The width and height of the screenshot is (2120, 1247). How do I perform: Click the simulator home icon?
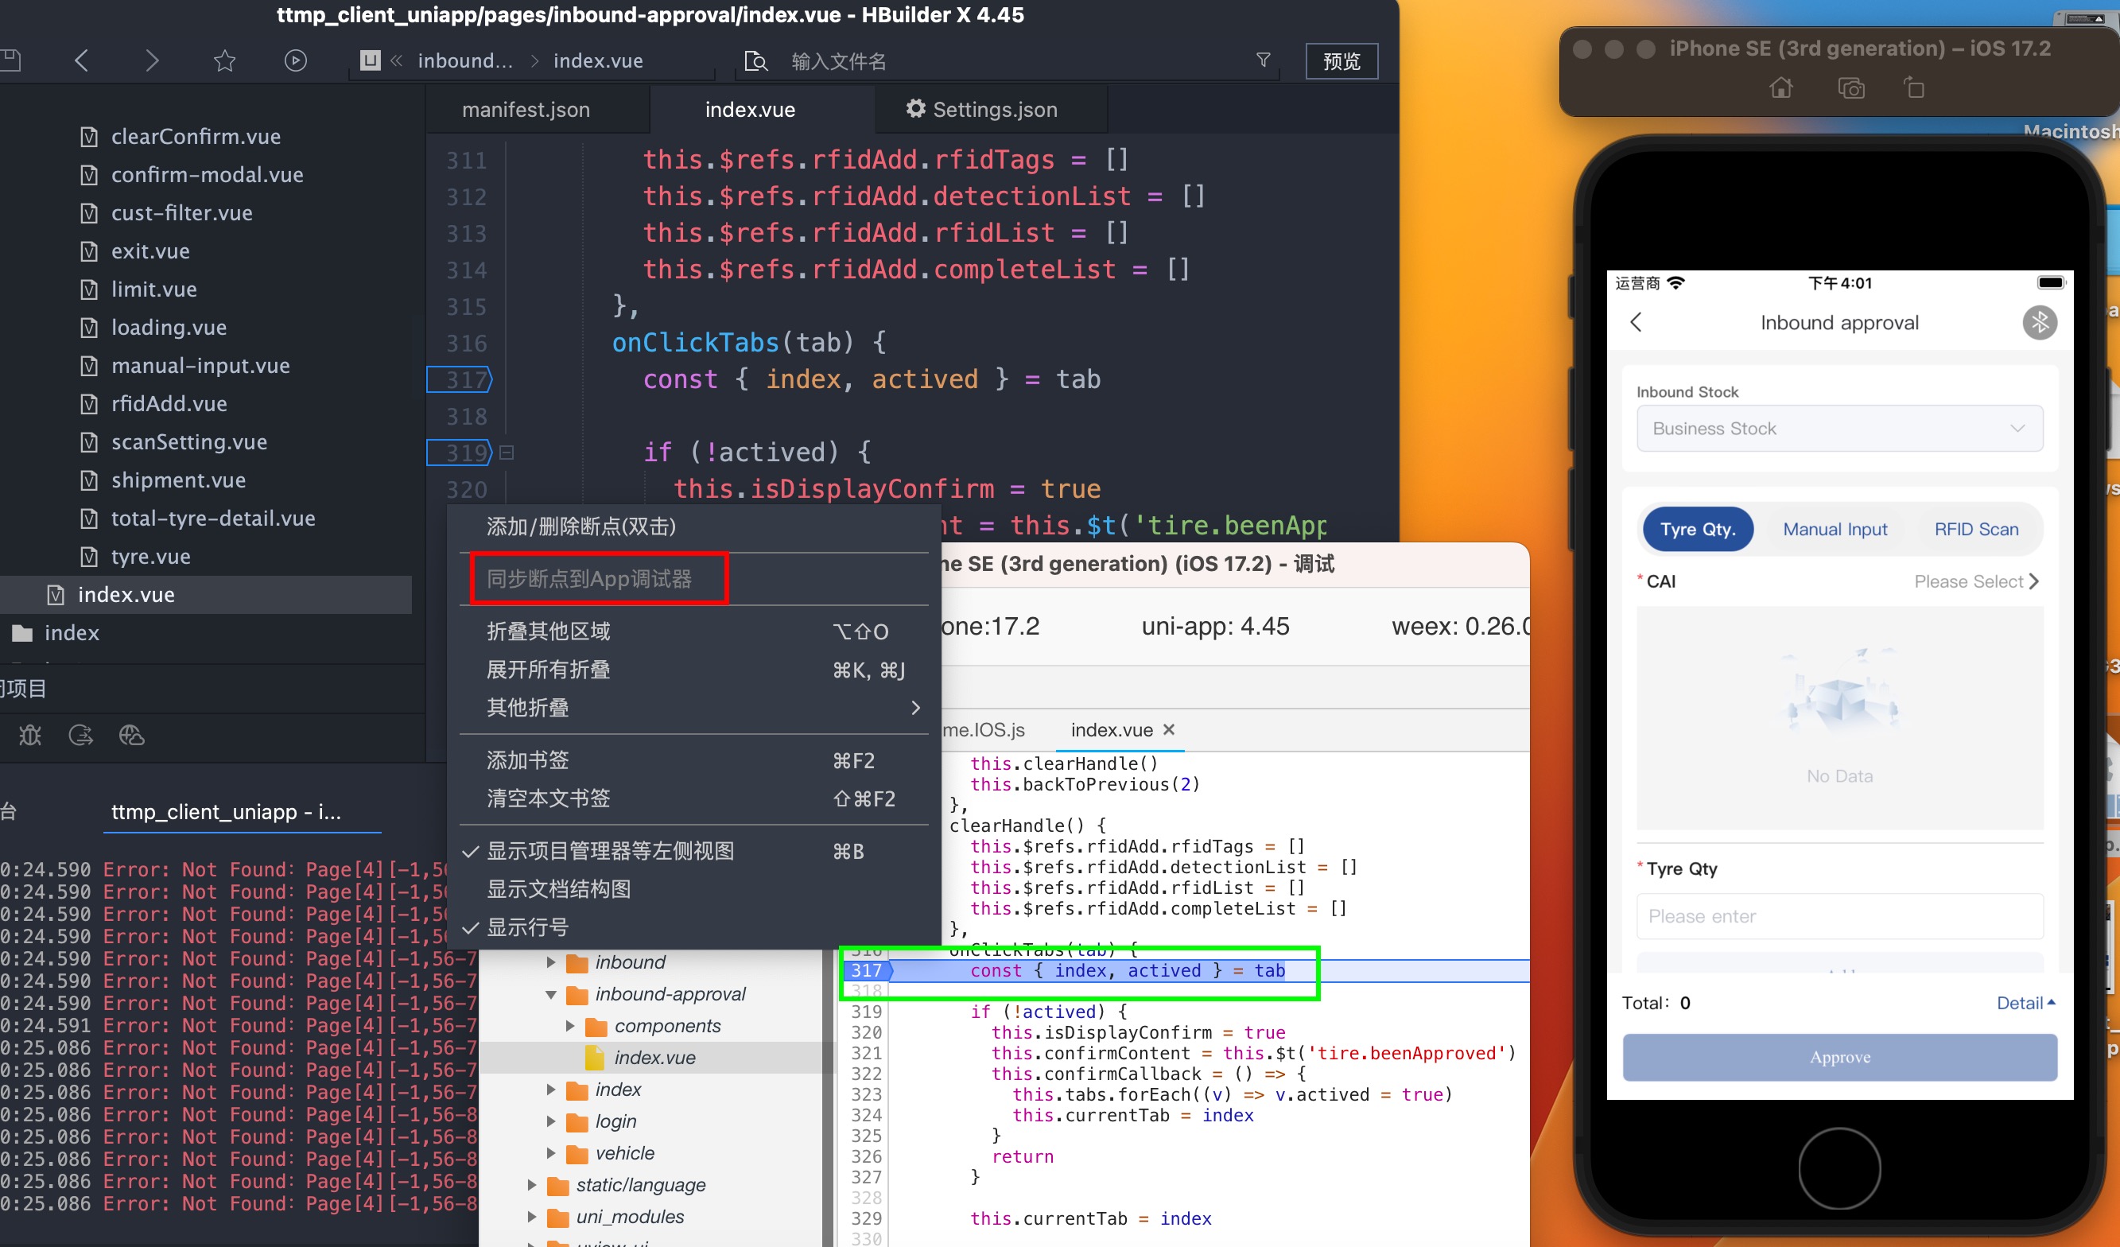pyautogui.click(x=1781, y=87)
